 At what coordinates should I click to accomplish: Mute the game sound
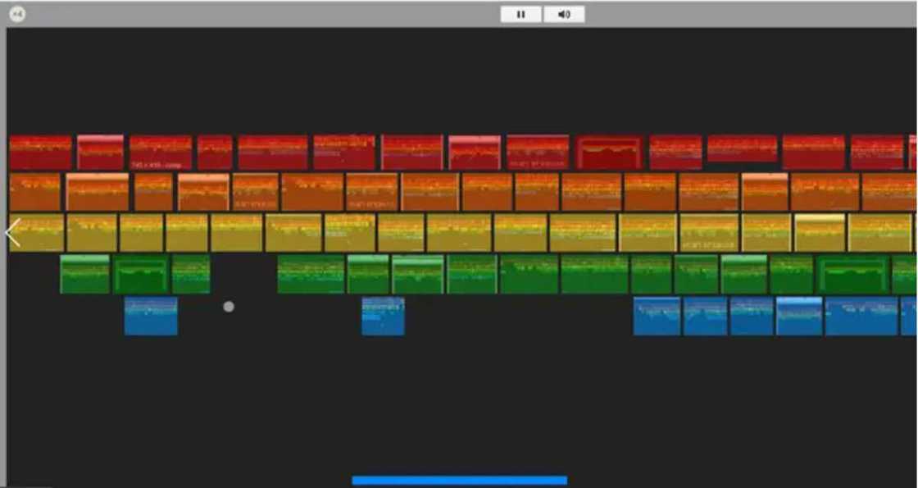point(564,14)
